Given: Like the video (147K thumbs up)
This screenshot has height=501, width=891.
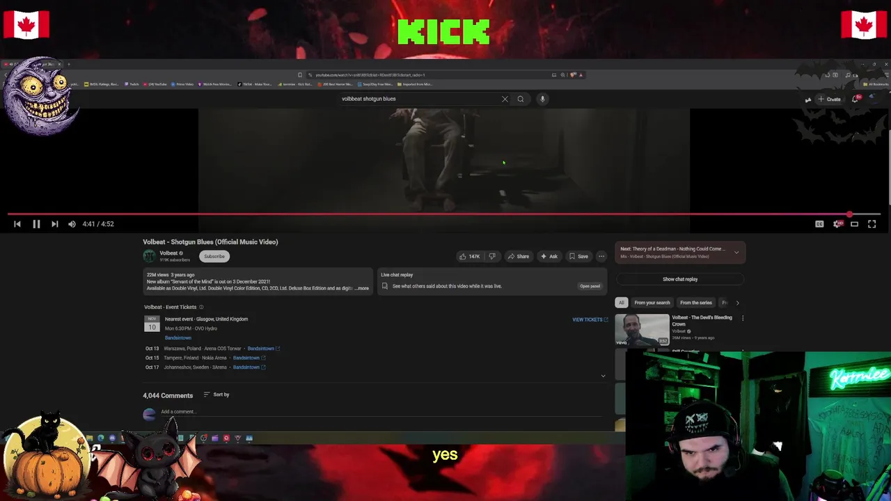Looking at the screenshot, I should pyautogui.click(x=470, y=256).
